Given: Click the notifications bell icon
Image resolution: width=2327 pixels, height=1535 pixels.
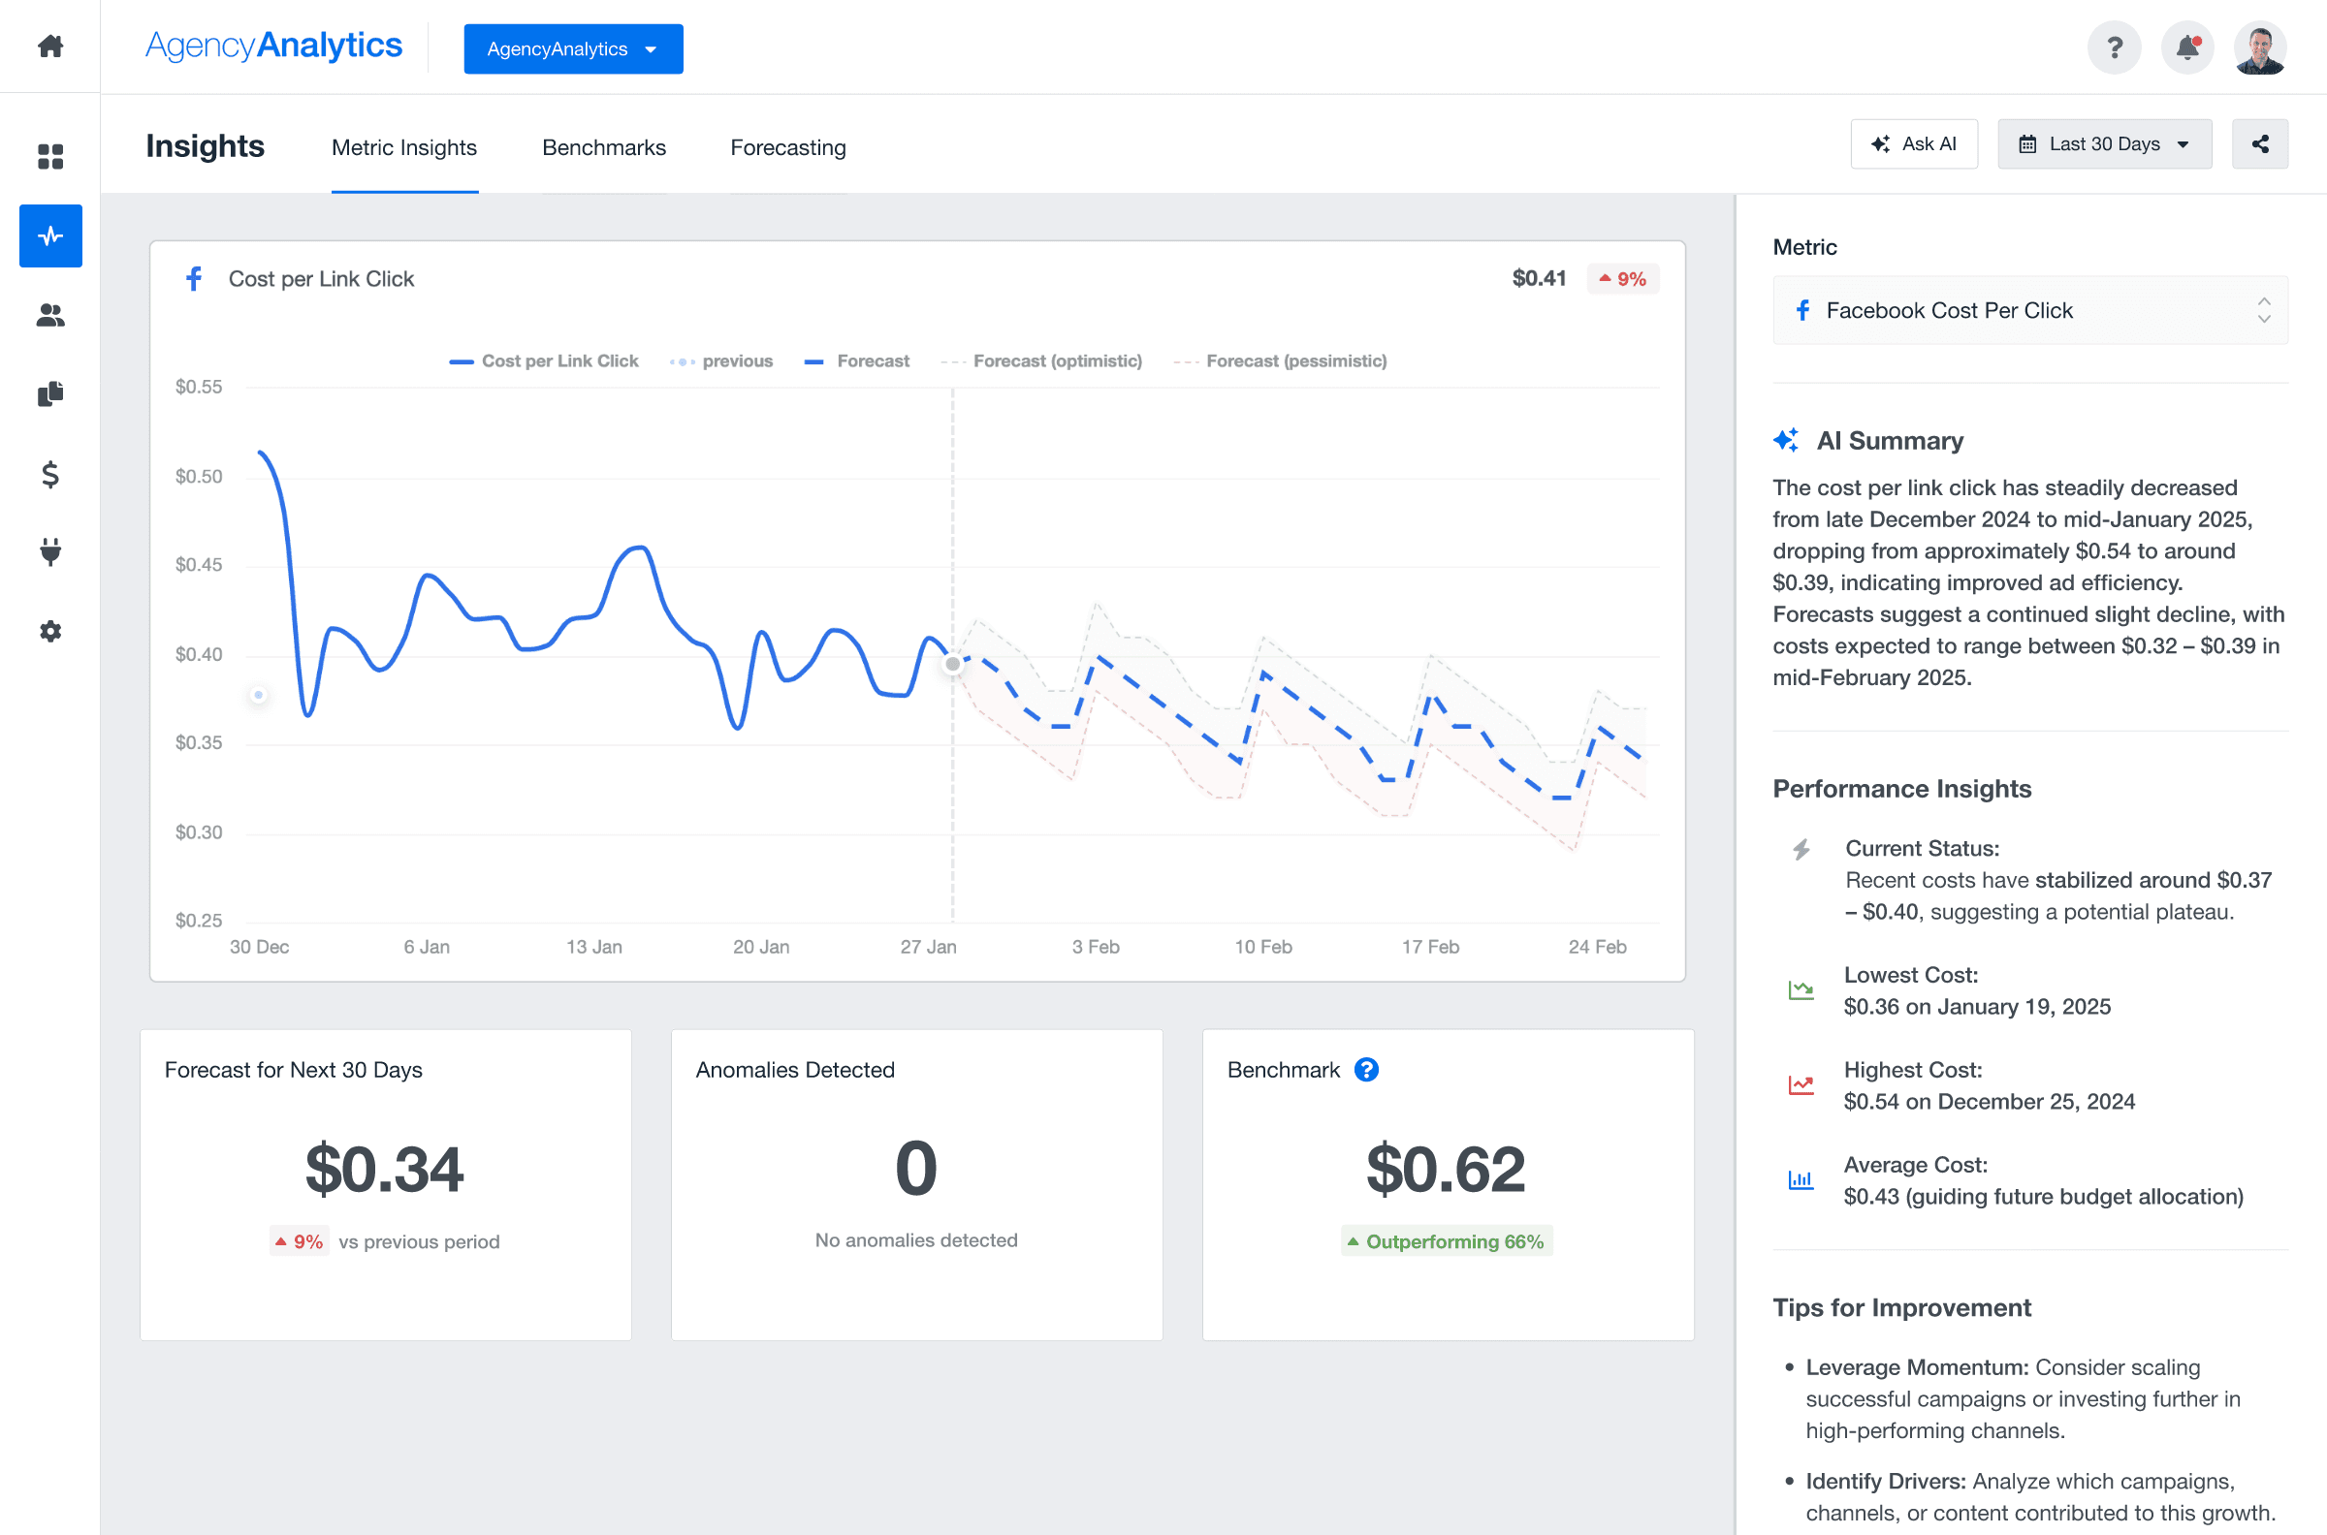Looking at the screenshot, I should point(2187,47).
